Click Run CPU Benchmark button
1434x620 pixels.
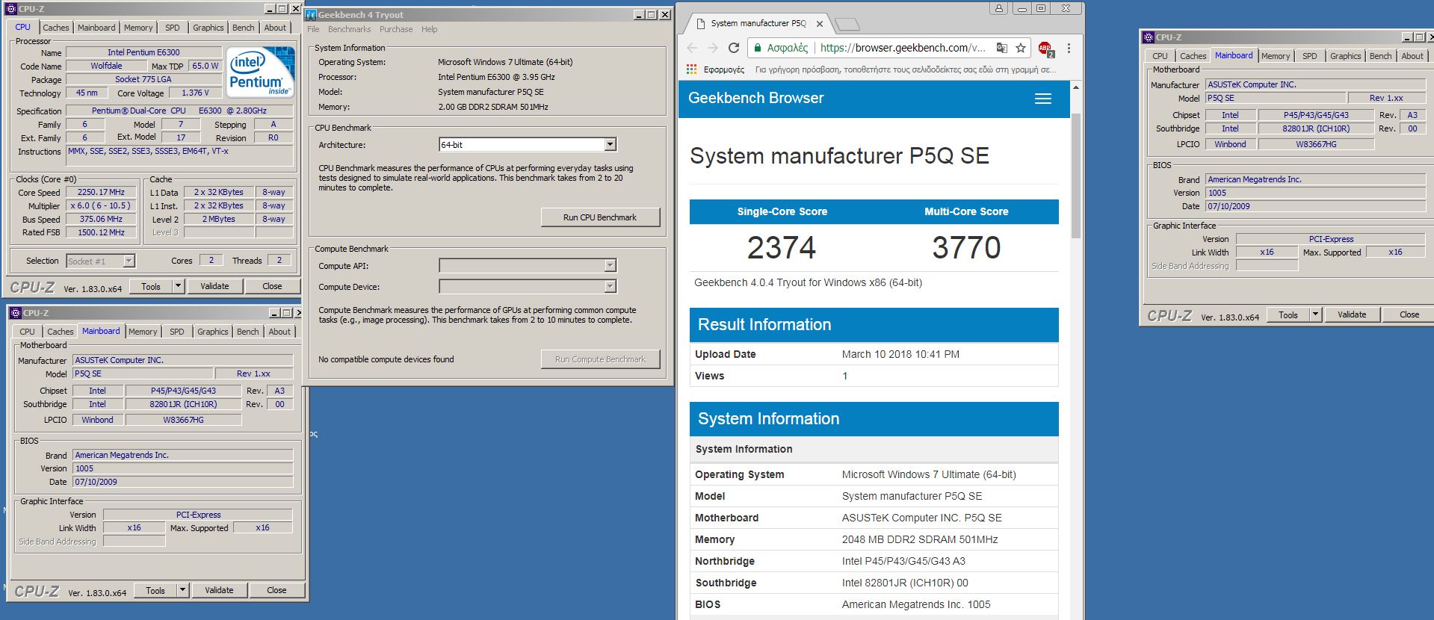pos(600,217)
